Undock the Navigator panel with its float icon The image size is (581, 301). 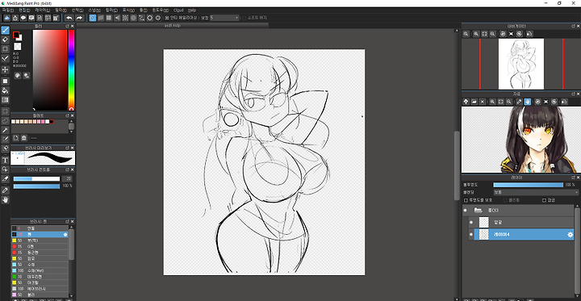[573, 26]
